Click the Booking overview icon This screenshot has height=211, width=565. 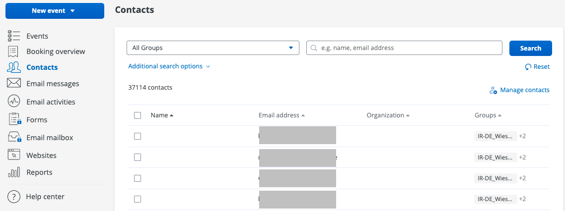click(x=14, y=52)
